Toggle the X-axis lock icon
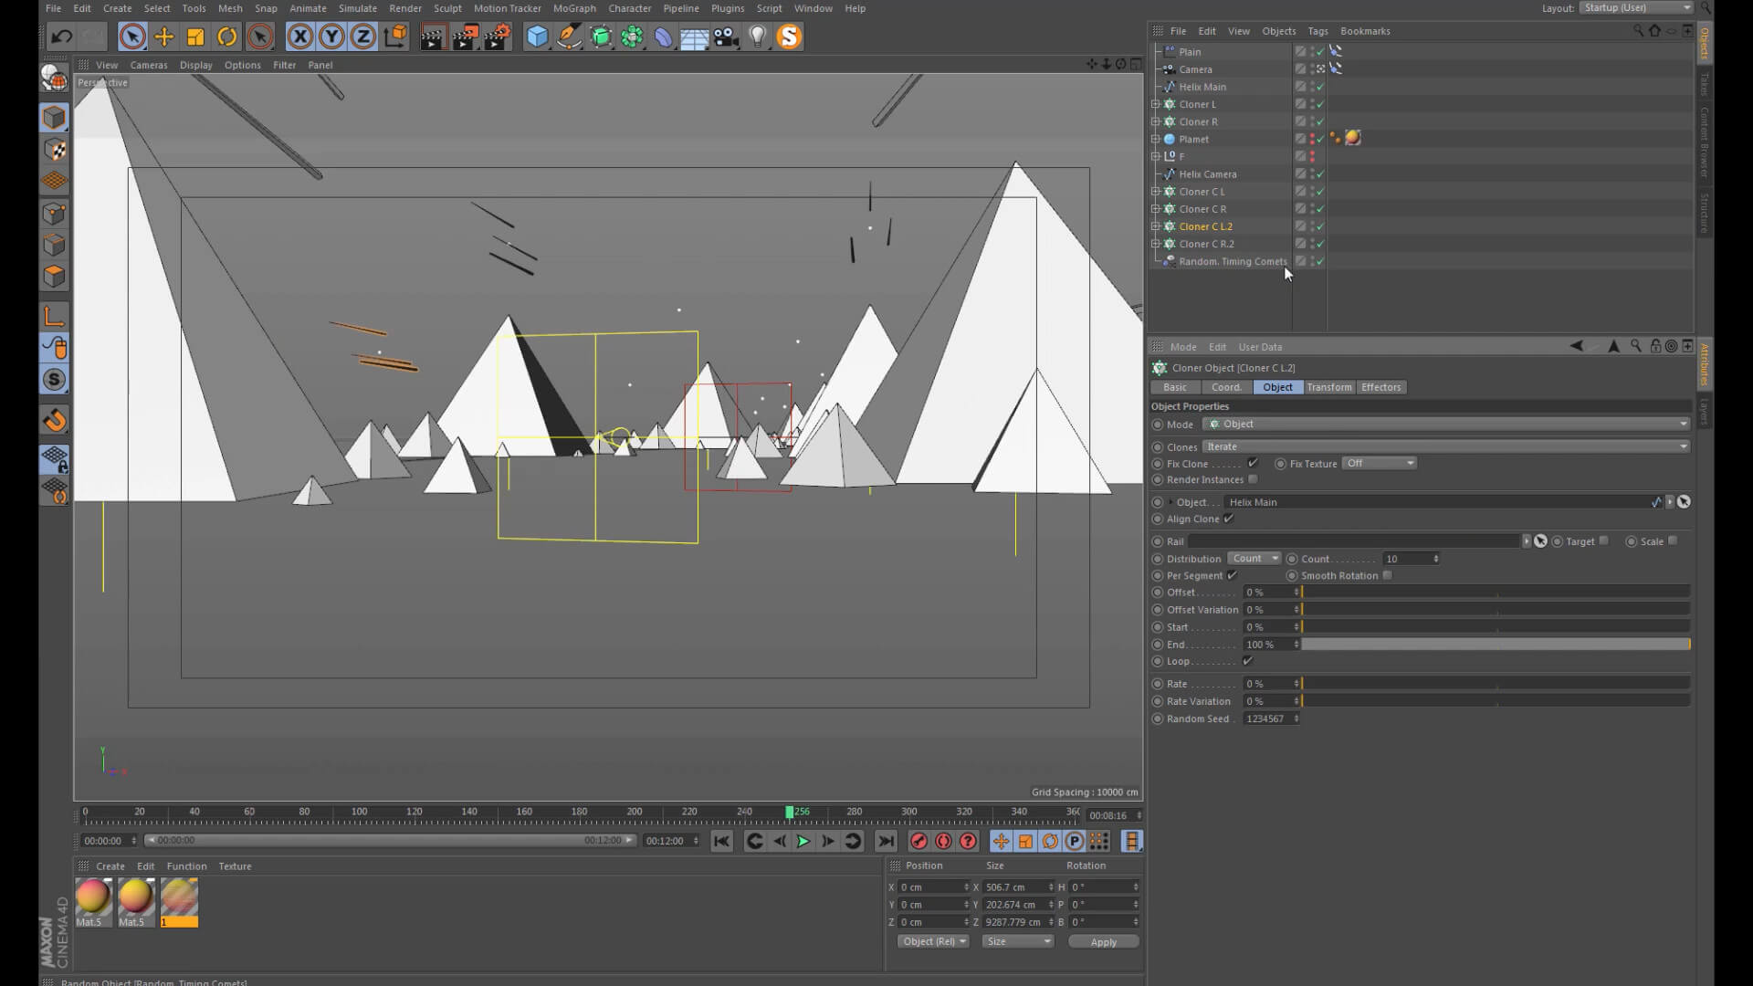The width and height of the screenshot is (1753, 986). click(300, 37)
